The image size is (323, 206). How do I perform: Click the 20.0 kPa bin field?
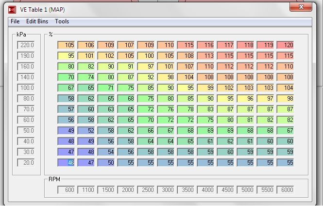(x=26, y=163)
